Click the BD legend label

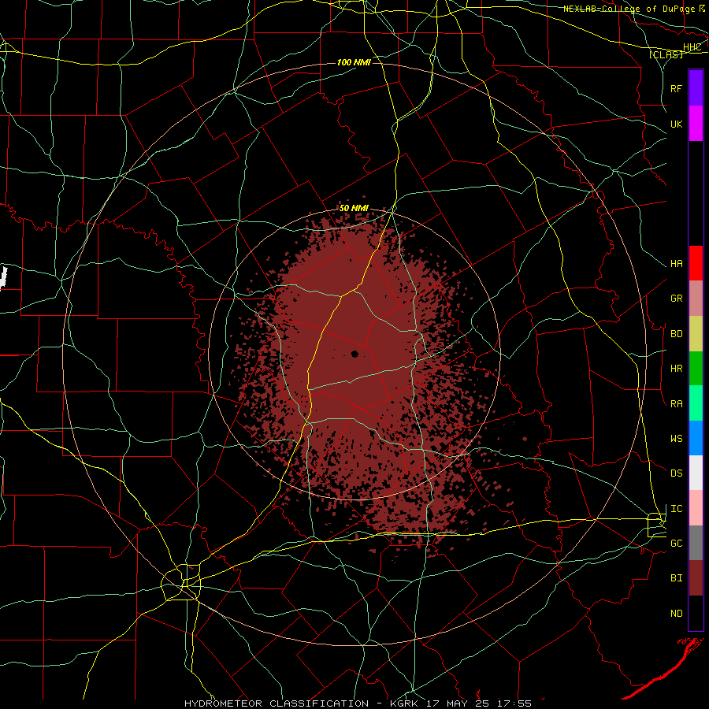[x=676, y=334]
